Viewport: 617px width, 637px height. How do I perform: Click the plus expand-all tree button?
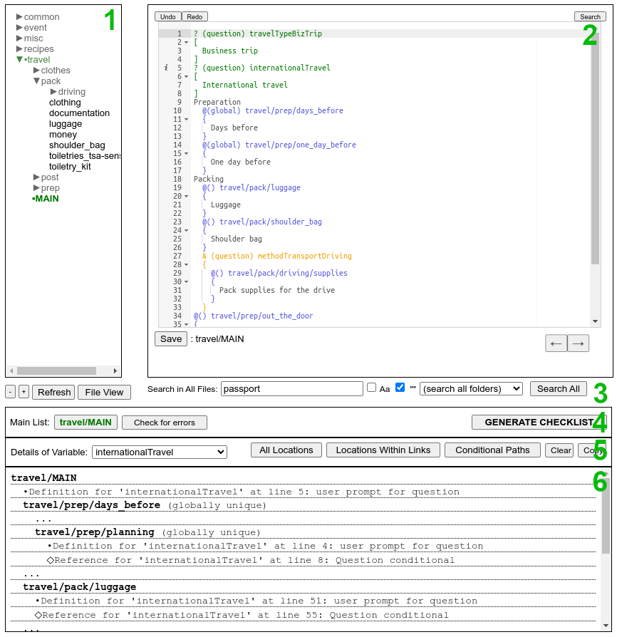click(24, 392)
